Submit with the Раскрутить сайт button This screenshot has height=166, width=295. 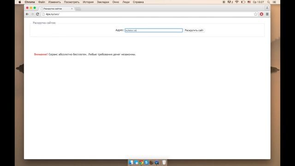point(194,30)
